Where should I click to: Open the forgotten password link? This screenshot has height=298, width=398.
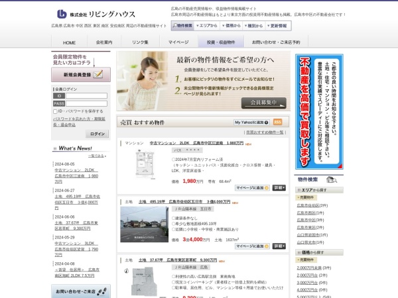pos(79,122)
